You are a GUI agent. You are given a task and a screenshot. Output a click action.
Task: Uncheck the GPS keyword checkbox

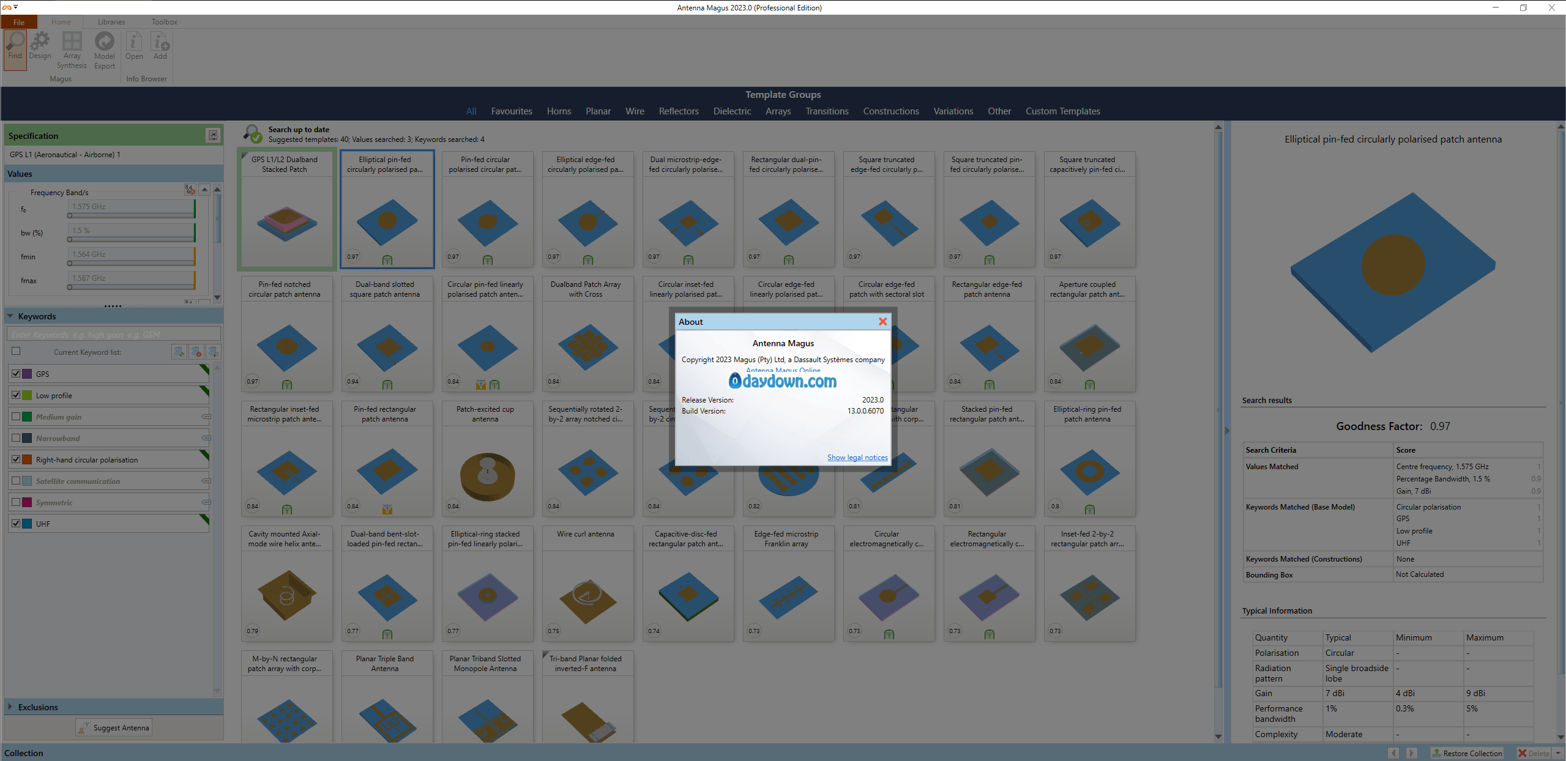(x=16, y=374)
